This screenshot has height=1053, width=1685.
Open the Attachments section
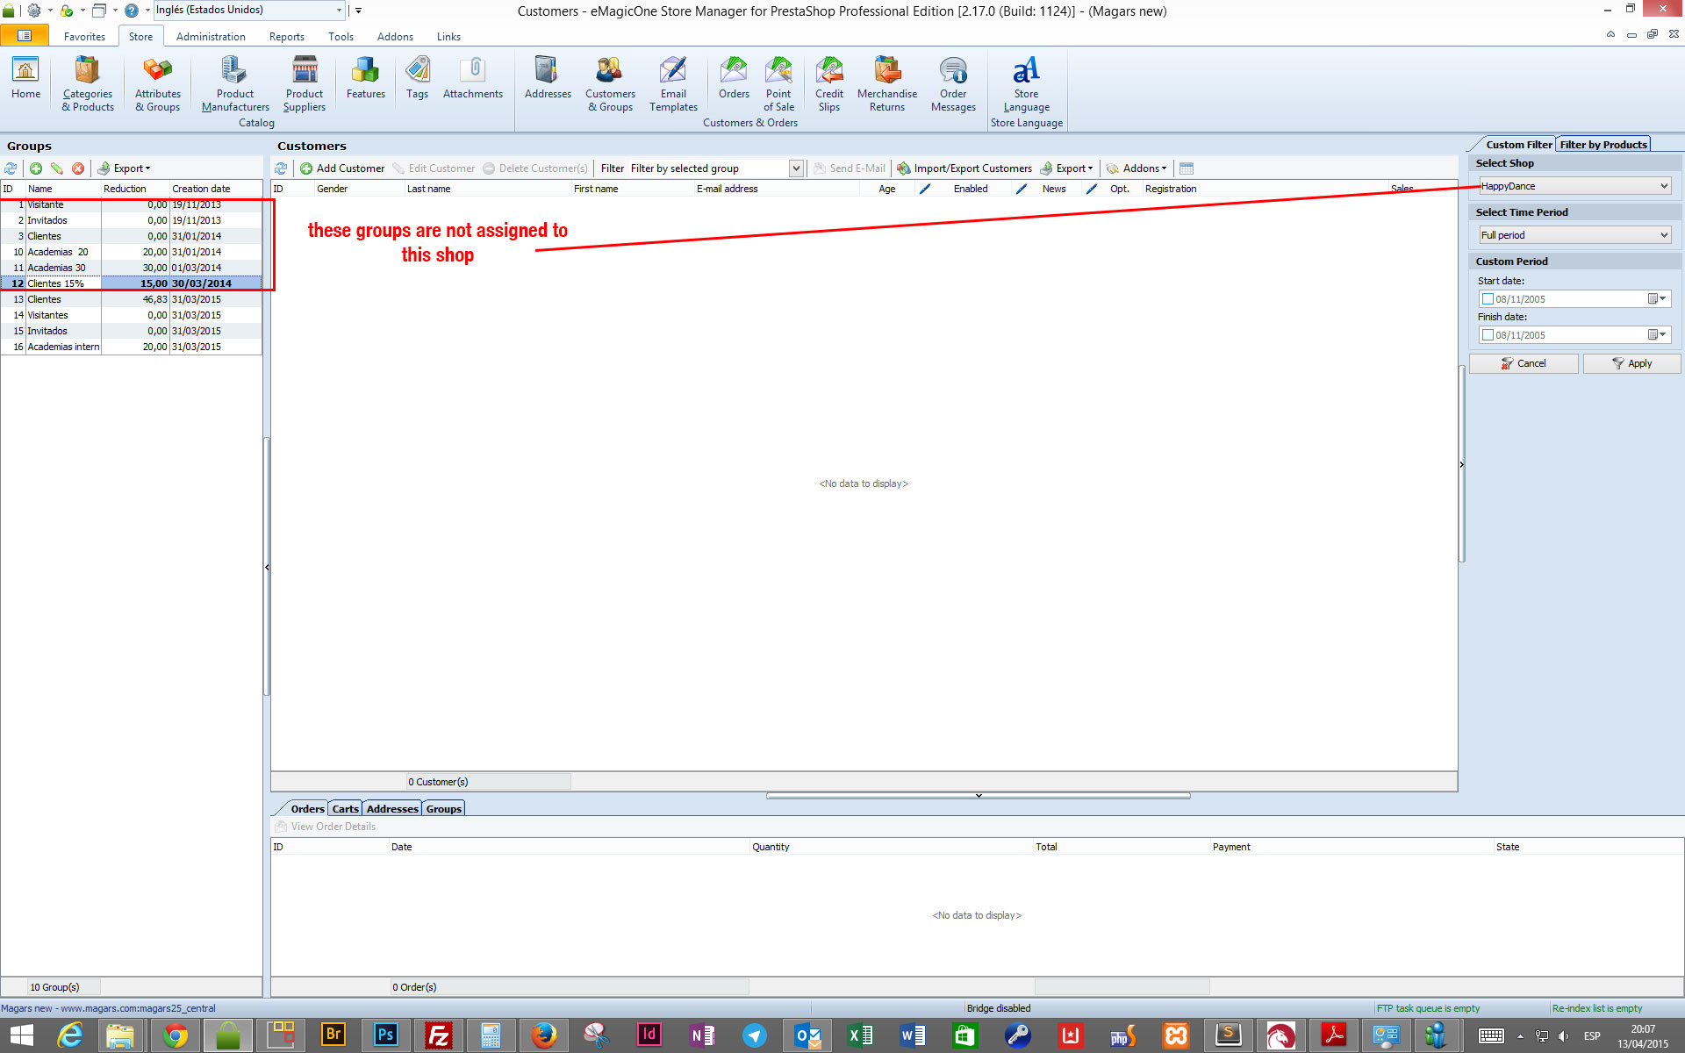472,79
